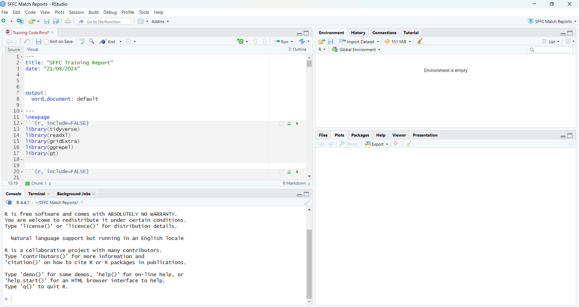
Task: Open the Addins dropdown
Action: pos(160,21)
